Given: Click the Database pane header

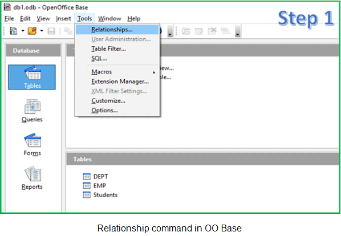Looking at the screenshot, I should 33,51.
